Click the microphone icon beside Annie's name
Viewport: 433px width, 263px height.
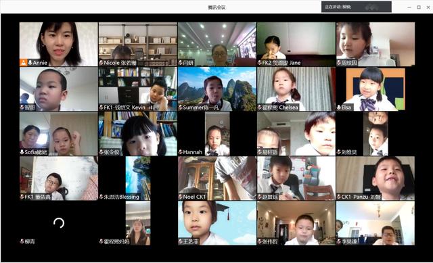30,63
